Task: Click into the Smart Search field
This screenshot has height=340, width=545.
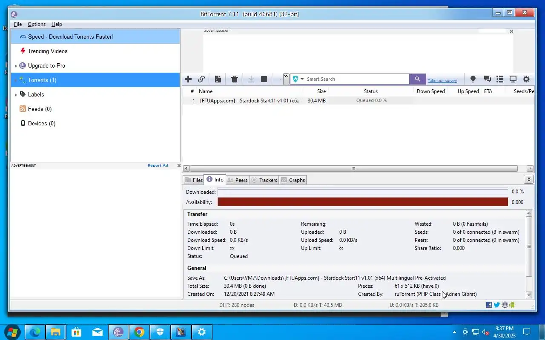Action: 357,79
